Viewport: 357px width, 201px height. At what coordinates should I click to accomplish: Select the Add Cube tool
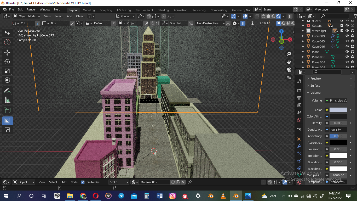(x=7, y=110)
